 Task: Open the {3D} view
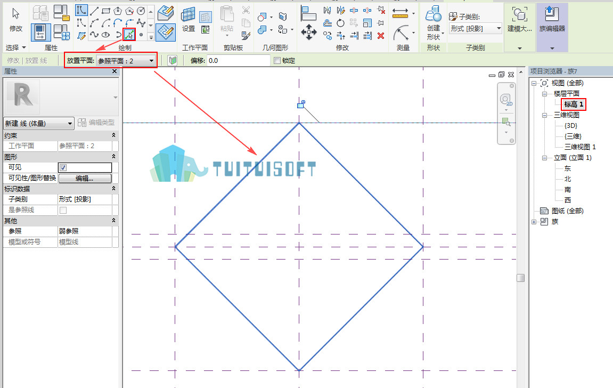571,126
